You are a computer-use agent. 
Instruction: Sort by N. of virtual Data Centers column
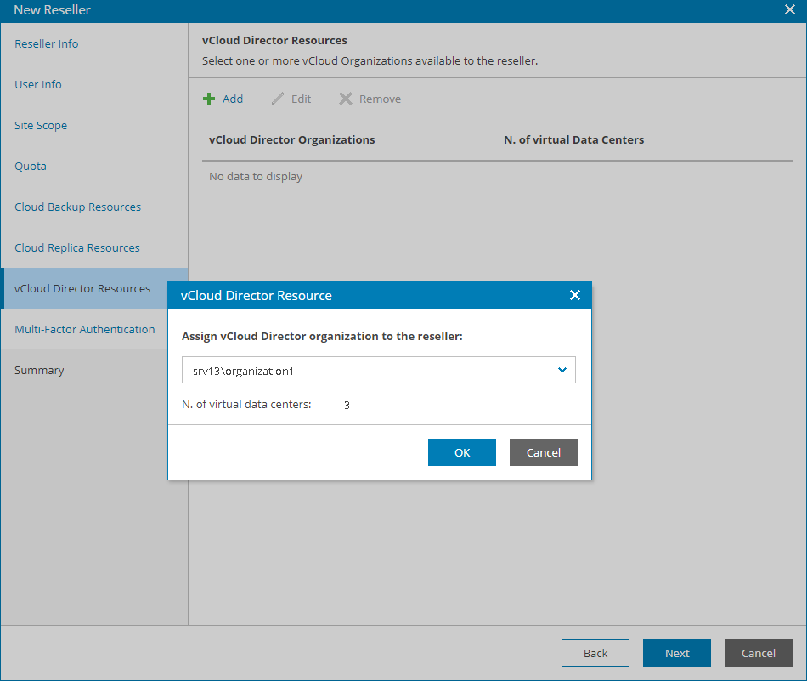point(574,139)
